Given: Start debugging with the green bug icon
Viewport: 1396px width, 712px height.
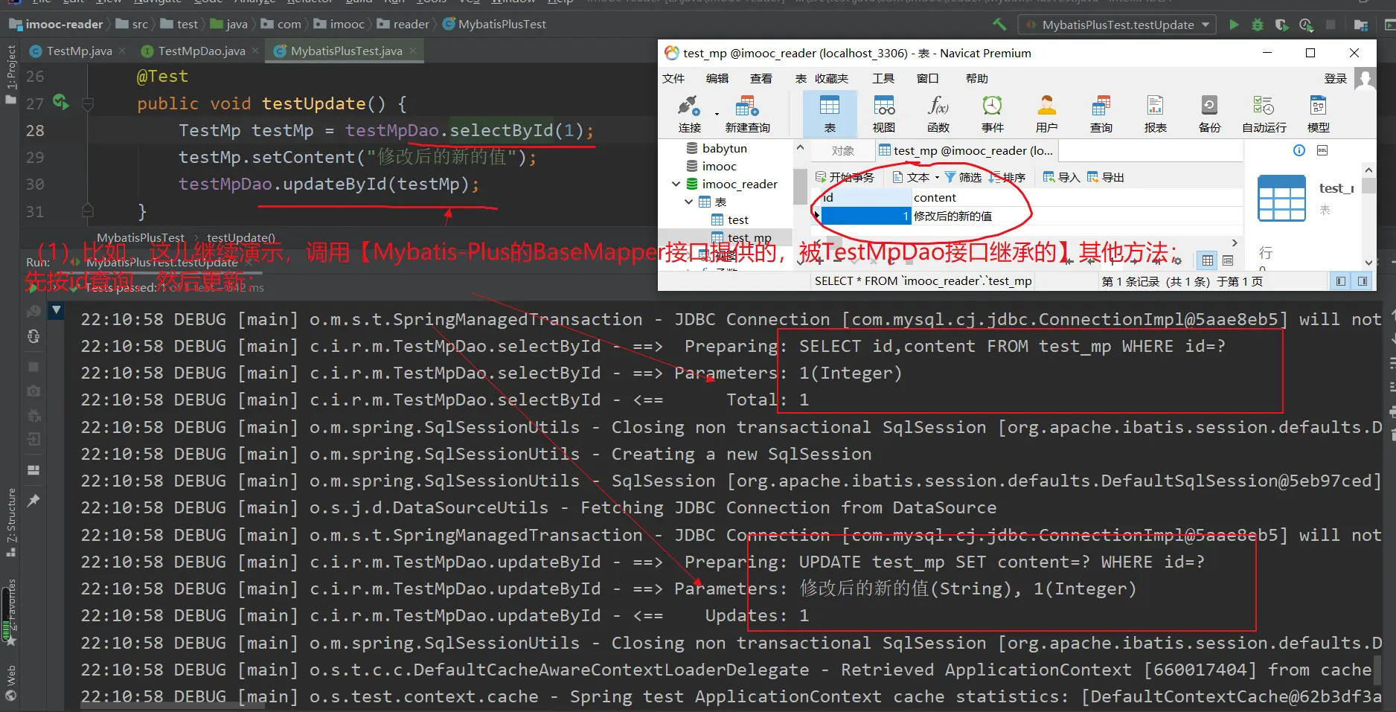Looking at the screenshot, I should (1257, 25).
